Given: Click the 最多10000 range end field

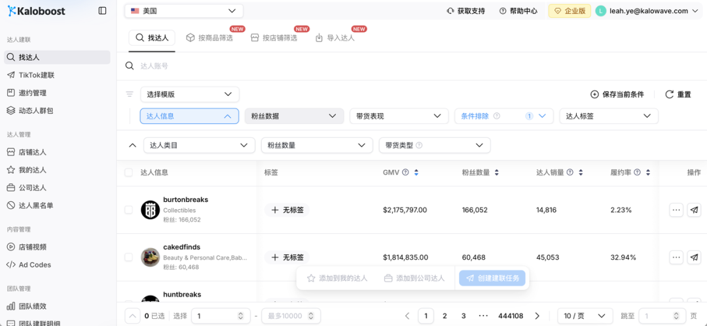Looking at the screenshot, I should point(291,316).
